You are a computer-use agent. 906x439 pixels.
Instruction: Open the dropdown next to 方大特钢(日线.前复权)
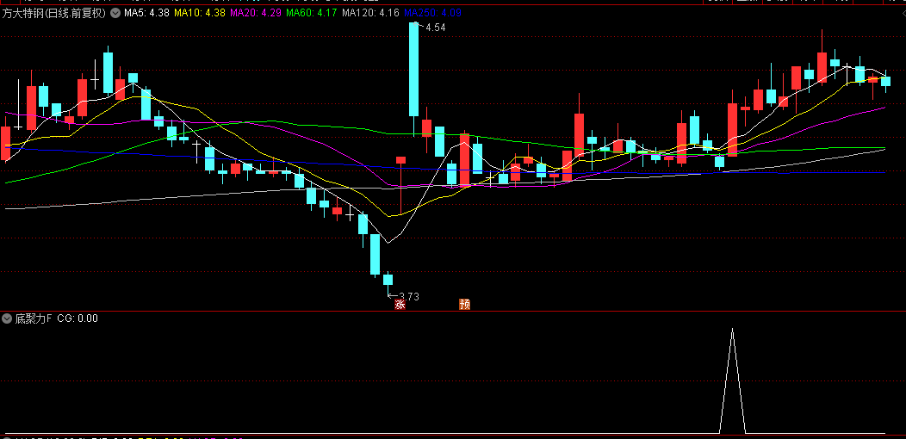click(115, 13)
